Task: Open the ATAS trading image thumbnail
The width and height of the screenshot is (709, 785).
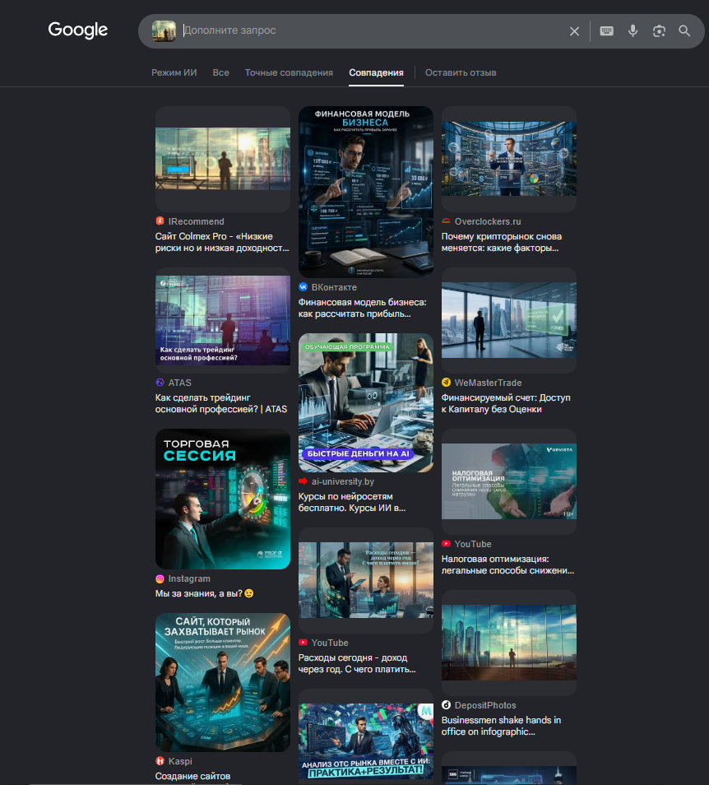Action: tap(223, 320)
